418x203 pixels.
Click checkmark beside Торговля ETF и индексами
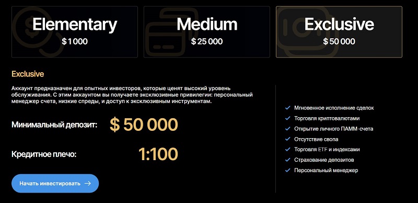pos(288,150)
